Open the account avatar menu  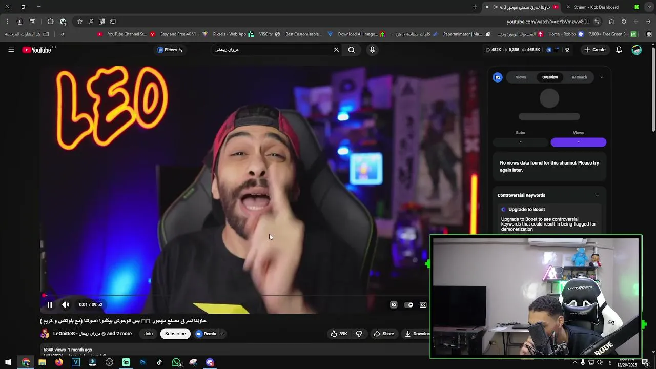(x=637, y=50)
